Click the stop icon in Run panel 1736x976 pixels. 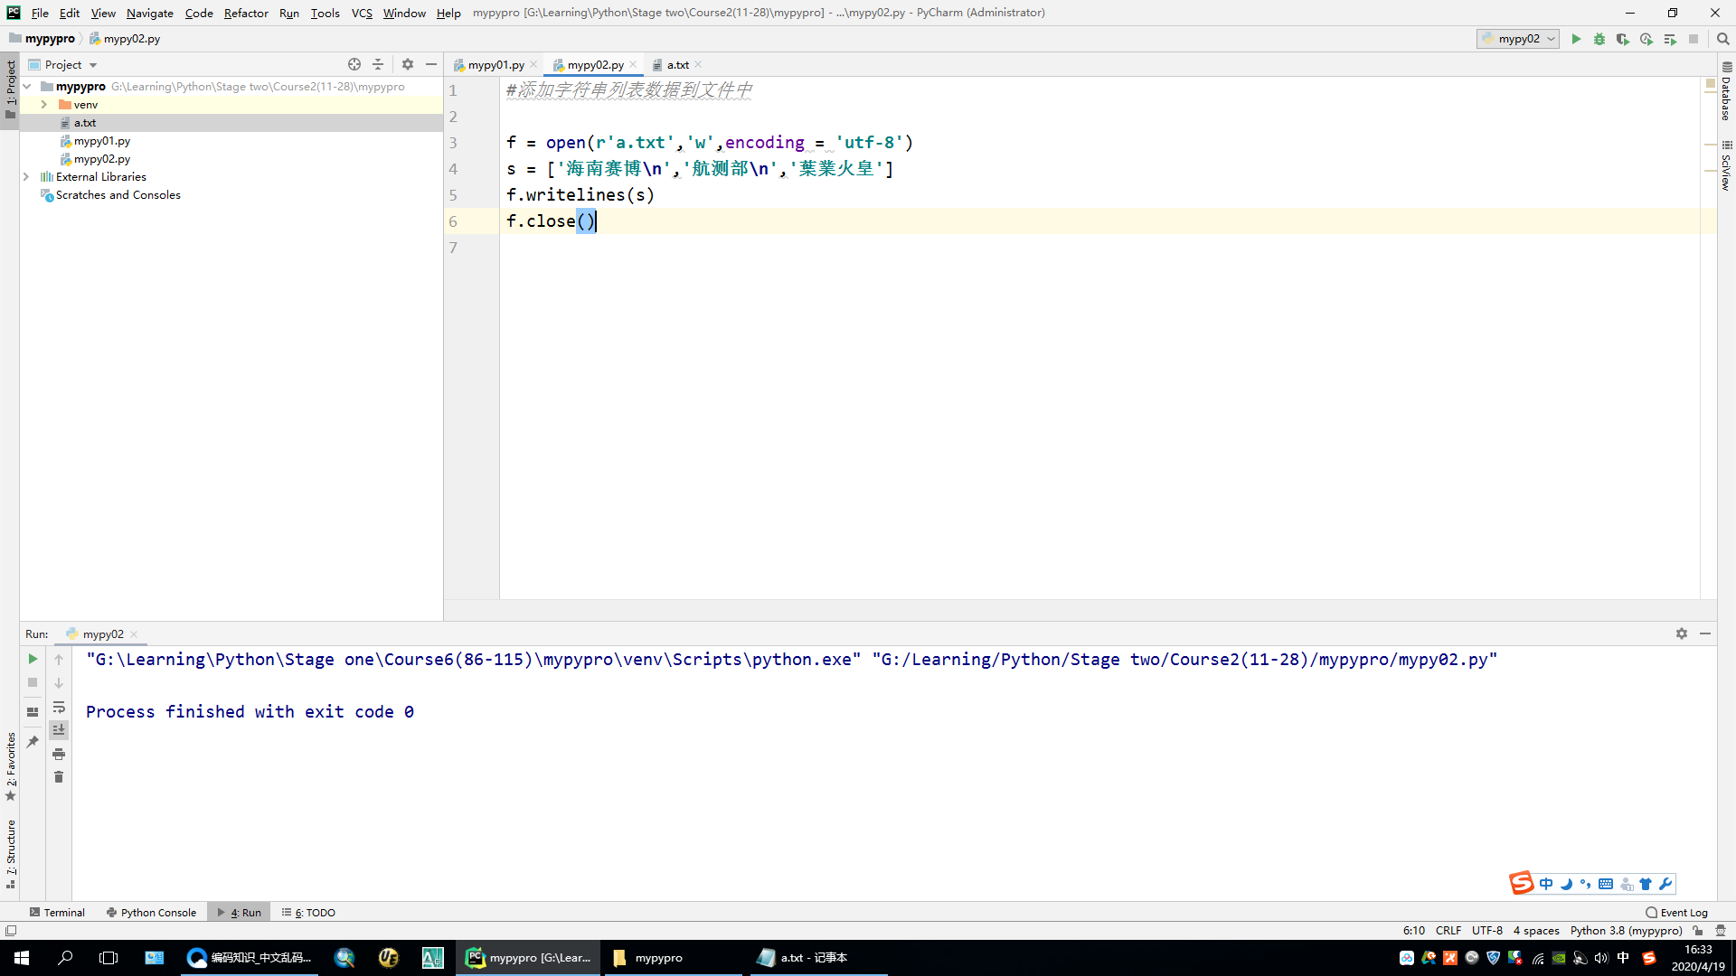click(33, 682)
